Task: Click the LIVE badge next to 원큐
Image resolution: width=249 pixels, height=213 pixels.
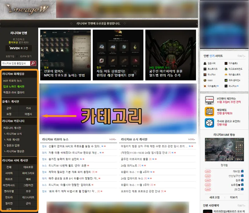Action: 208,180
